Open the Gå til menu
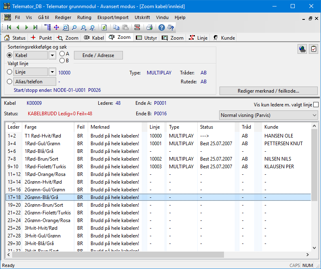Image resolution: width=321 pixels, height=269 pixels. 43,17
